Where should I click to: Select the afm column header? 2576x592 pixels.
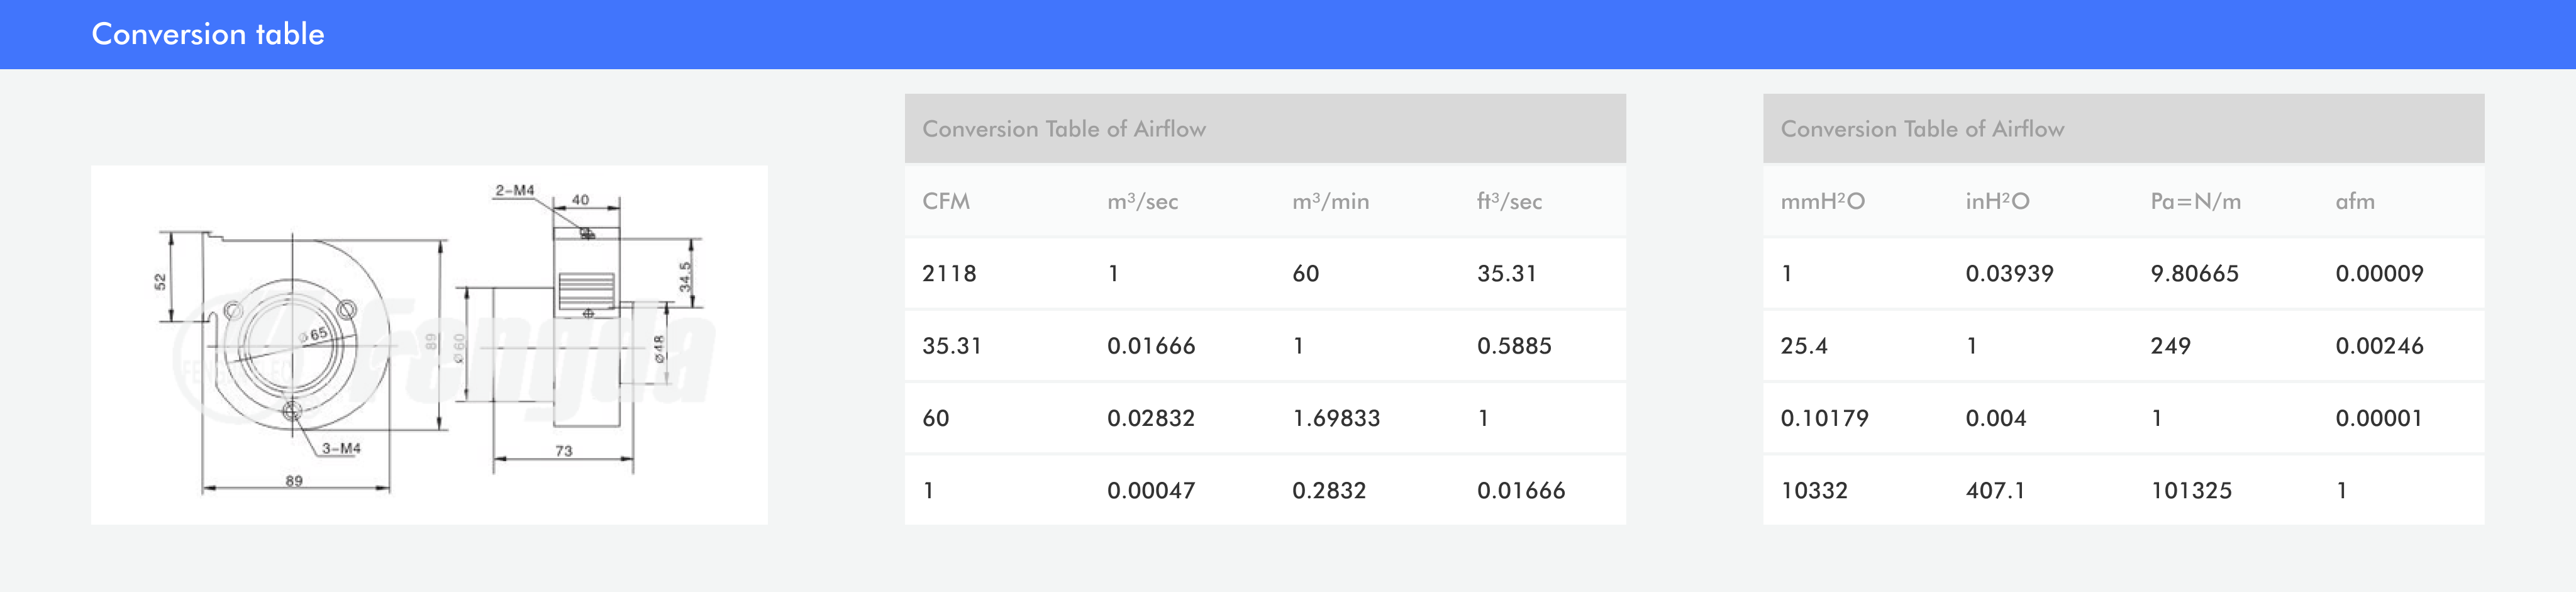[2355, 201]
